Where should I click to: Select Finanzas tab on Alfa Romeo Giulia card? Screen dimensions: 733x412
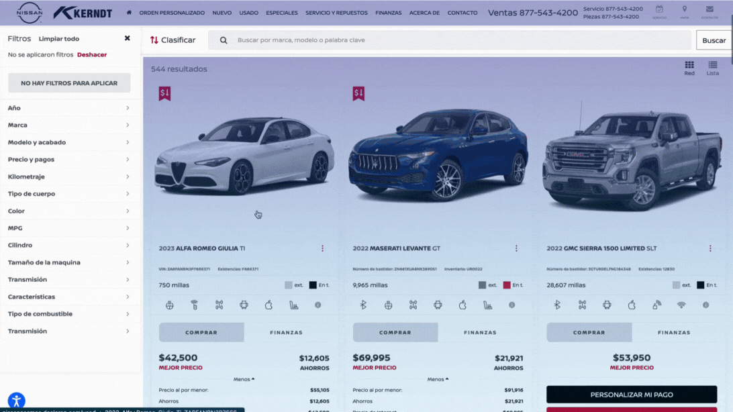[x=287, y=333]
